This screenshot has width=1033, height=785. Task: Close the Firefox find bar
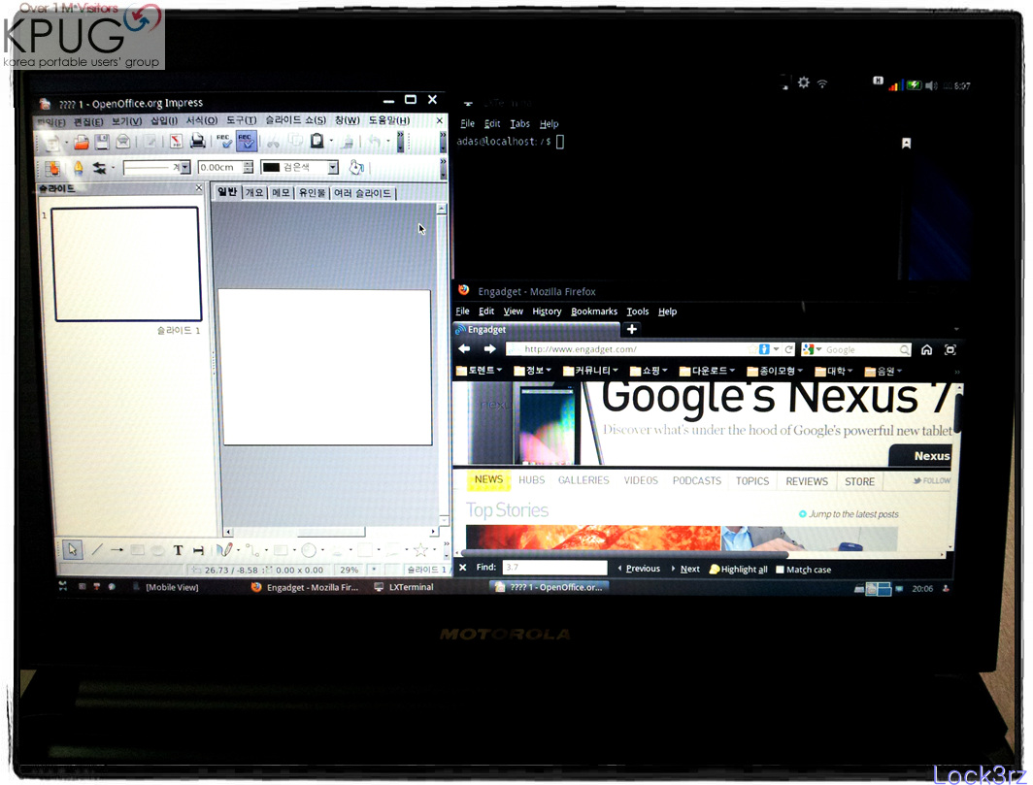(462, 567)
